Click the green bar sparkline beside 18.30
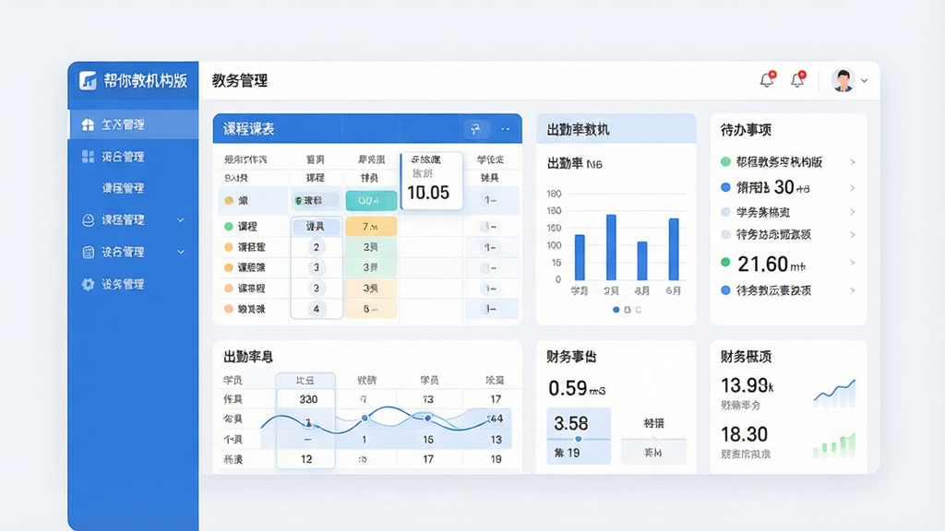945x531 pixels. (x=834, y=445)
